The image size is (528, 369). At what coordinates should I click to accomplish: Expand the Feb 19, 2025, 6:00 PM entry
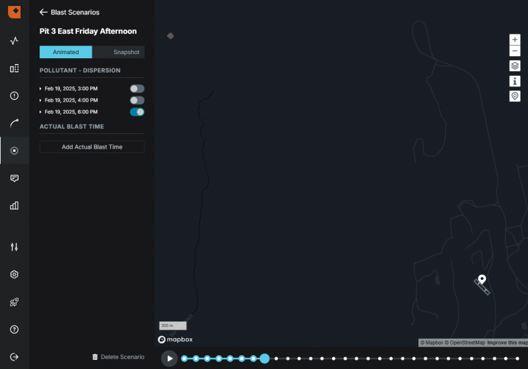click(41, 112)
